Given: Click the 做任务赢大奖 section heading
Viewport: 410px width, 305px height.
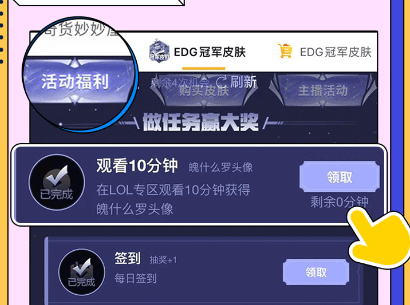Looking at the screenshot, I should point(201,122).
